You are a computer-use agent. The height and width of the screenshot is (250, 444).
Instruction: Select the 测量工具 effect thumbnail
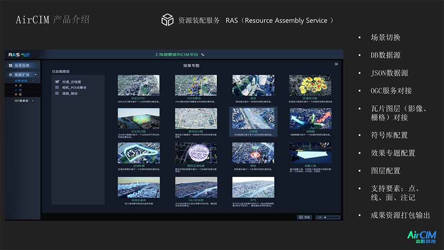310,153
